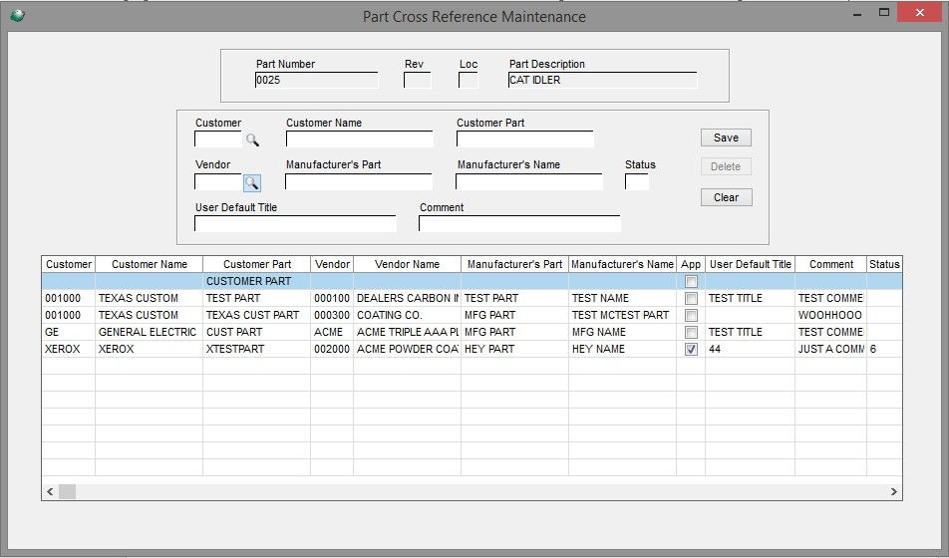Click the App column header
Screen dimensions: 949x558
coord(691,264)
